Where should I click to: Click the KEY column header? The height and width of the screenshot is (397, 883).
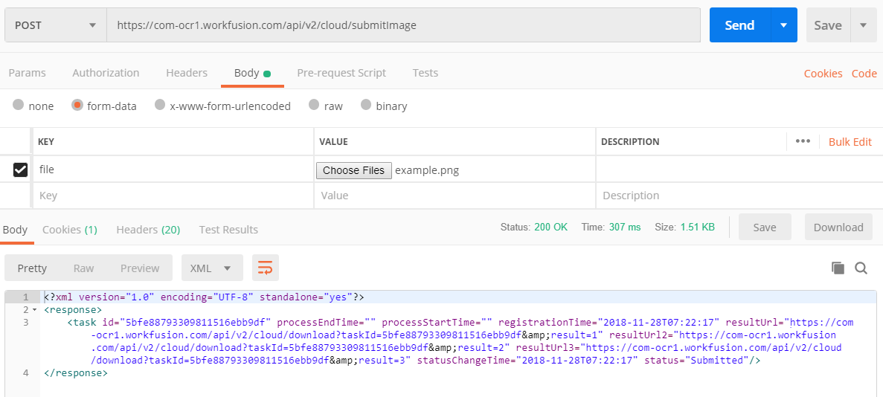[45, 142]
